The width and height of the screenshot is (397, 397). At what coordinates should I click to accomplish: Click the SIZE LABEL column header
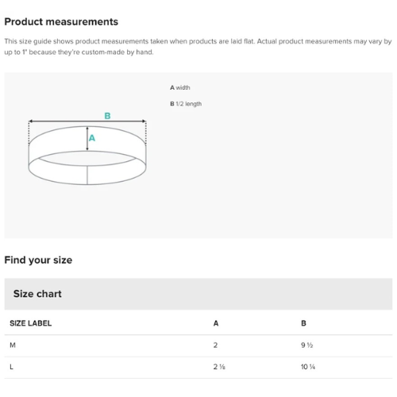[31, 323]
